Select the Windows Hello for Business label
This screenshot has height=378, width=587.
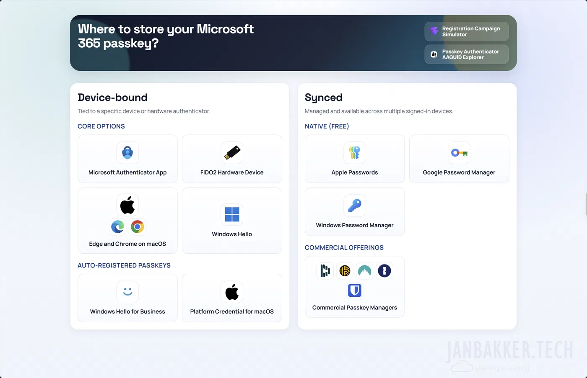(127, 312)
